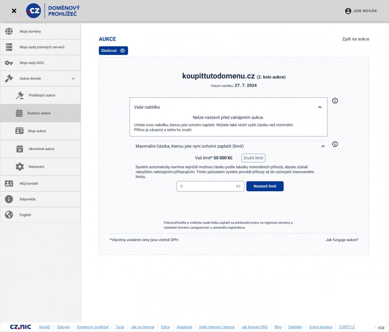
Task: Click the limit amount input field
Action: click(207, 186)
